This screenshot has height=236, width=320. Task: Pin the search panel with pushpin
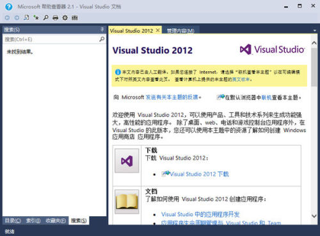pos(102,29)
